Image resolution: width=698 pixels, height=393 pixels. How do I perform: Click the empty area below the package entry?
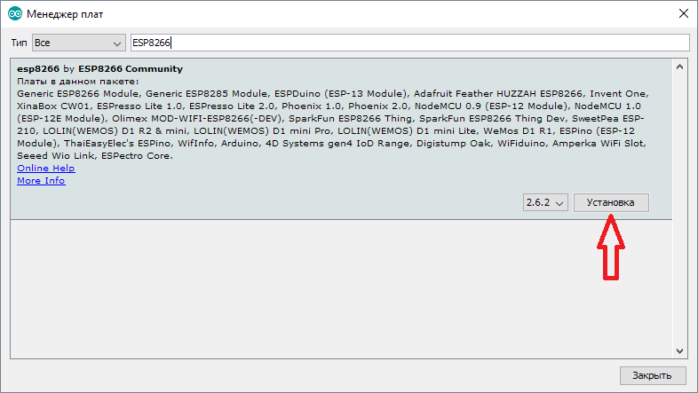click(341, 289)
